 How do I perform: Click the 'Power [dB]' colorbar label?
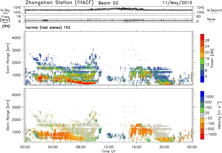click(x=212, y=58)
